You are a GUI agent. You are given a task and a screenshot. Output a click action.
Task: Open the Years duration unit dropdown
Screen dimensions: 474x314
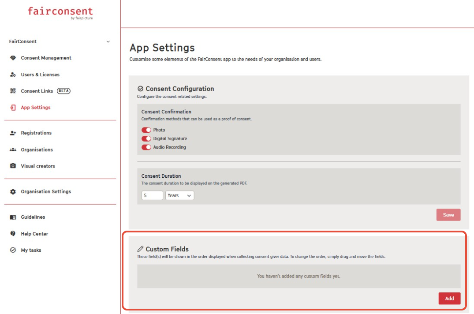tap(179, 195)
